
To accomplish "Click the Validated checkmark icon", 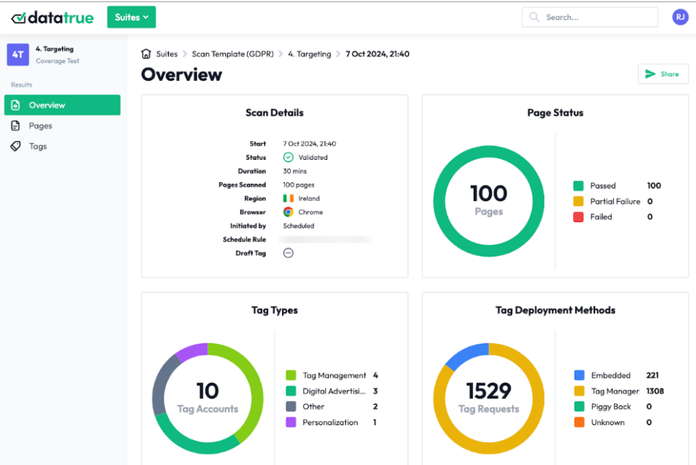I will click(288, 157).
